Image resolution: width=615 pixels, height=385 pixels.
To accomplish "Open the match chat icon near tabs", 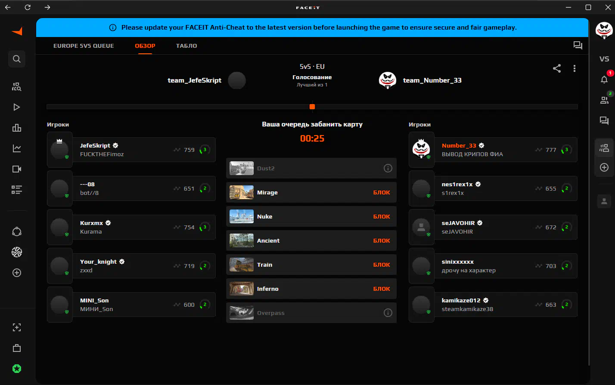I will click(578, 46).
